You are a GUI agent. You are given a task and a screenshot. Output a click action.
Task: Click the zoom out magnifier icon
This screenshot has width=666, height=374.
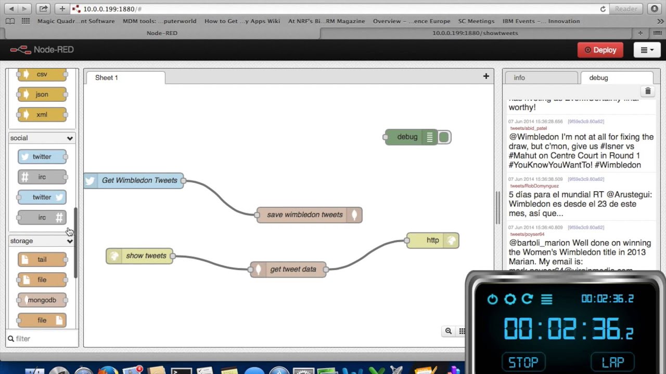pos(449,331)
